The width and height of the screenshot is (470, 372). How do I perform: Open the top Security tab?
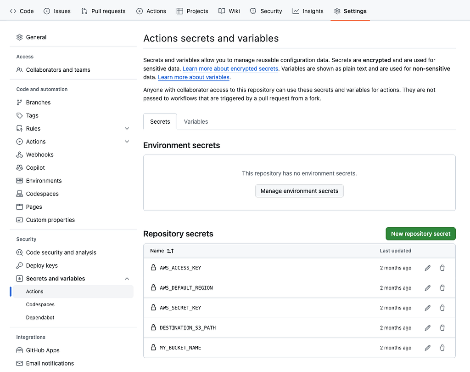pos(266,11)
